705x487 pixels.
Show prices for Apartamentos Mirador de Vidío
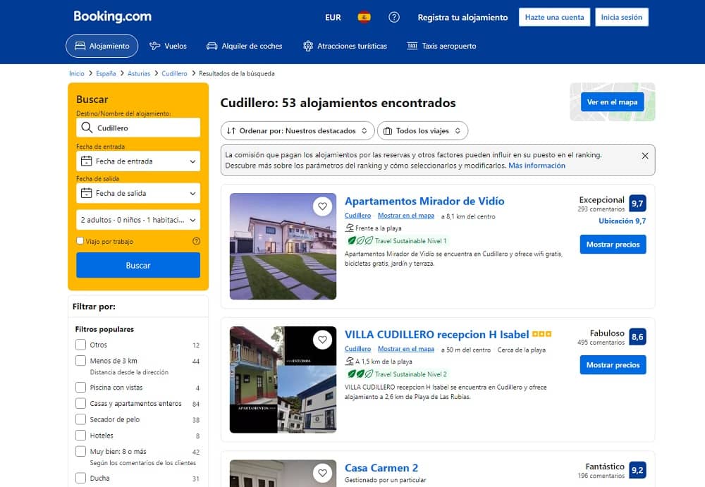tap(613, 244)
